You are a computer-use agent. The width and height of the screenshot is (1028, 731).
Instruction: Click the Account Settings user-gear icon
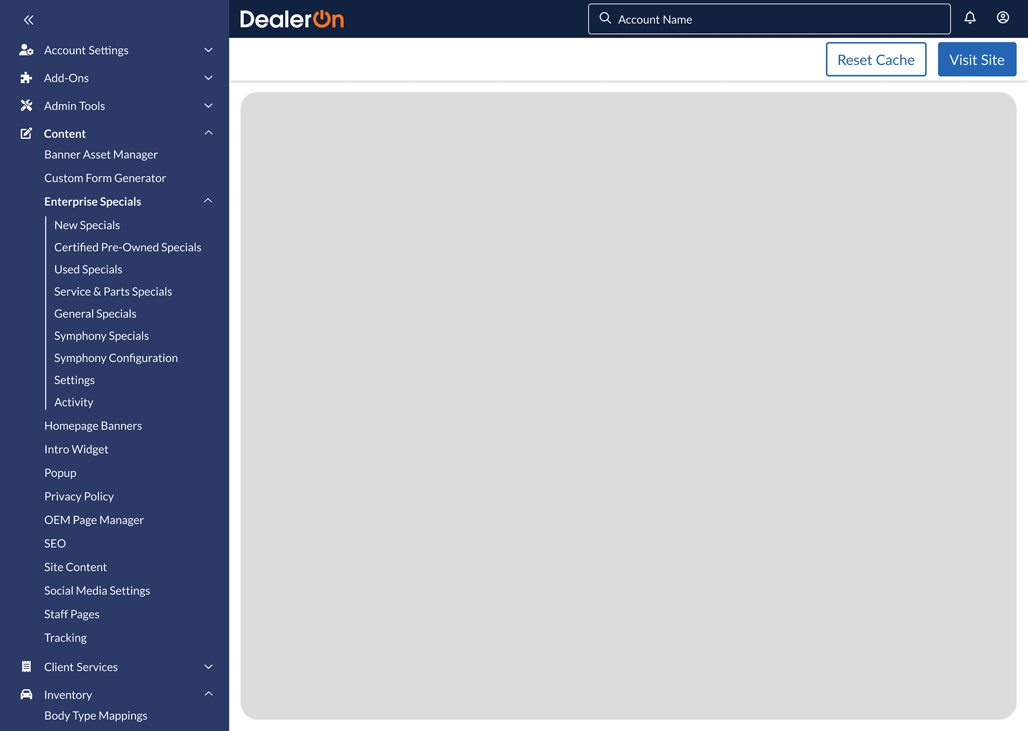[26, 50]
